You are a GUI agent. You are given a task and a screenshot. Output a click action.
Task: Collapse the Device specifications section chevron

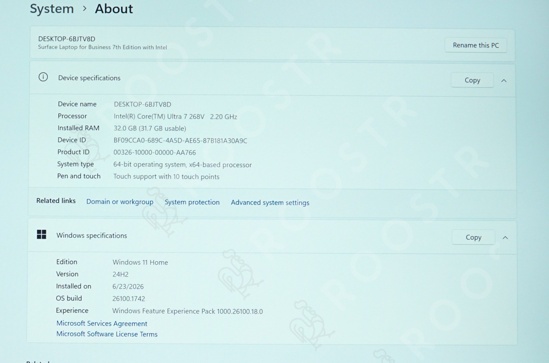click(x=504, y=81)
